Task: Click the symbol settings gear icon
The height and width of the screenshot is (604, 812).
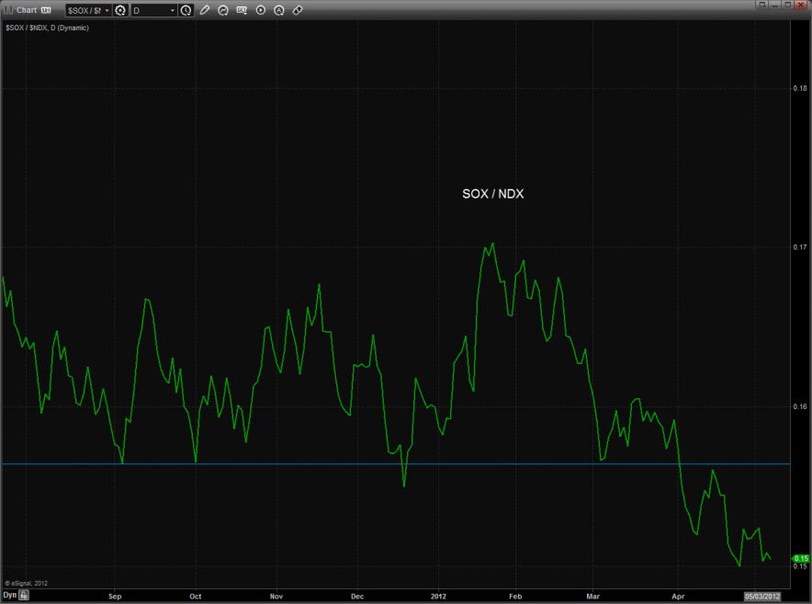Action: tap(119, 10)
